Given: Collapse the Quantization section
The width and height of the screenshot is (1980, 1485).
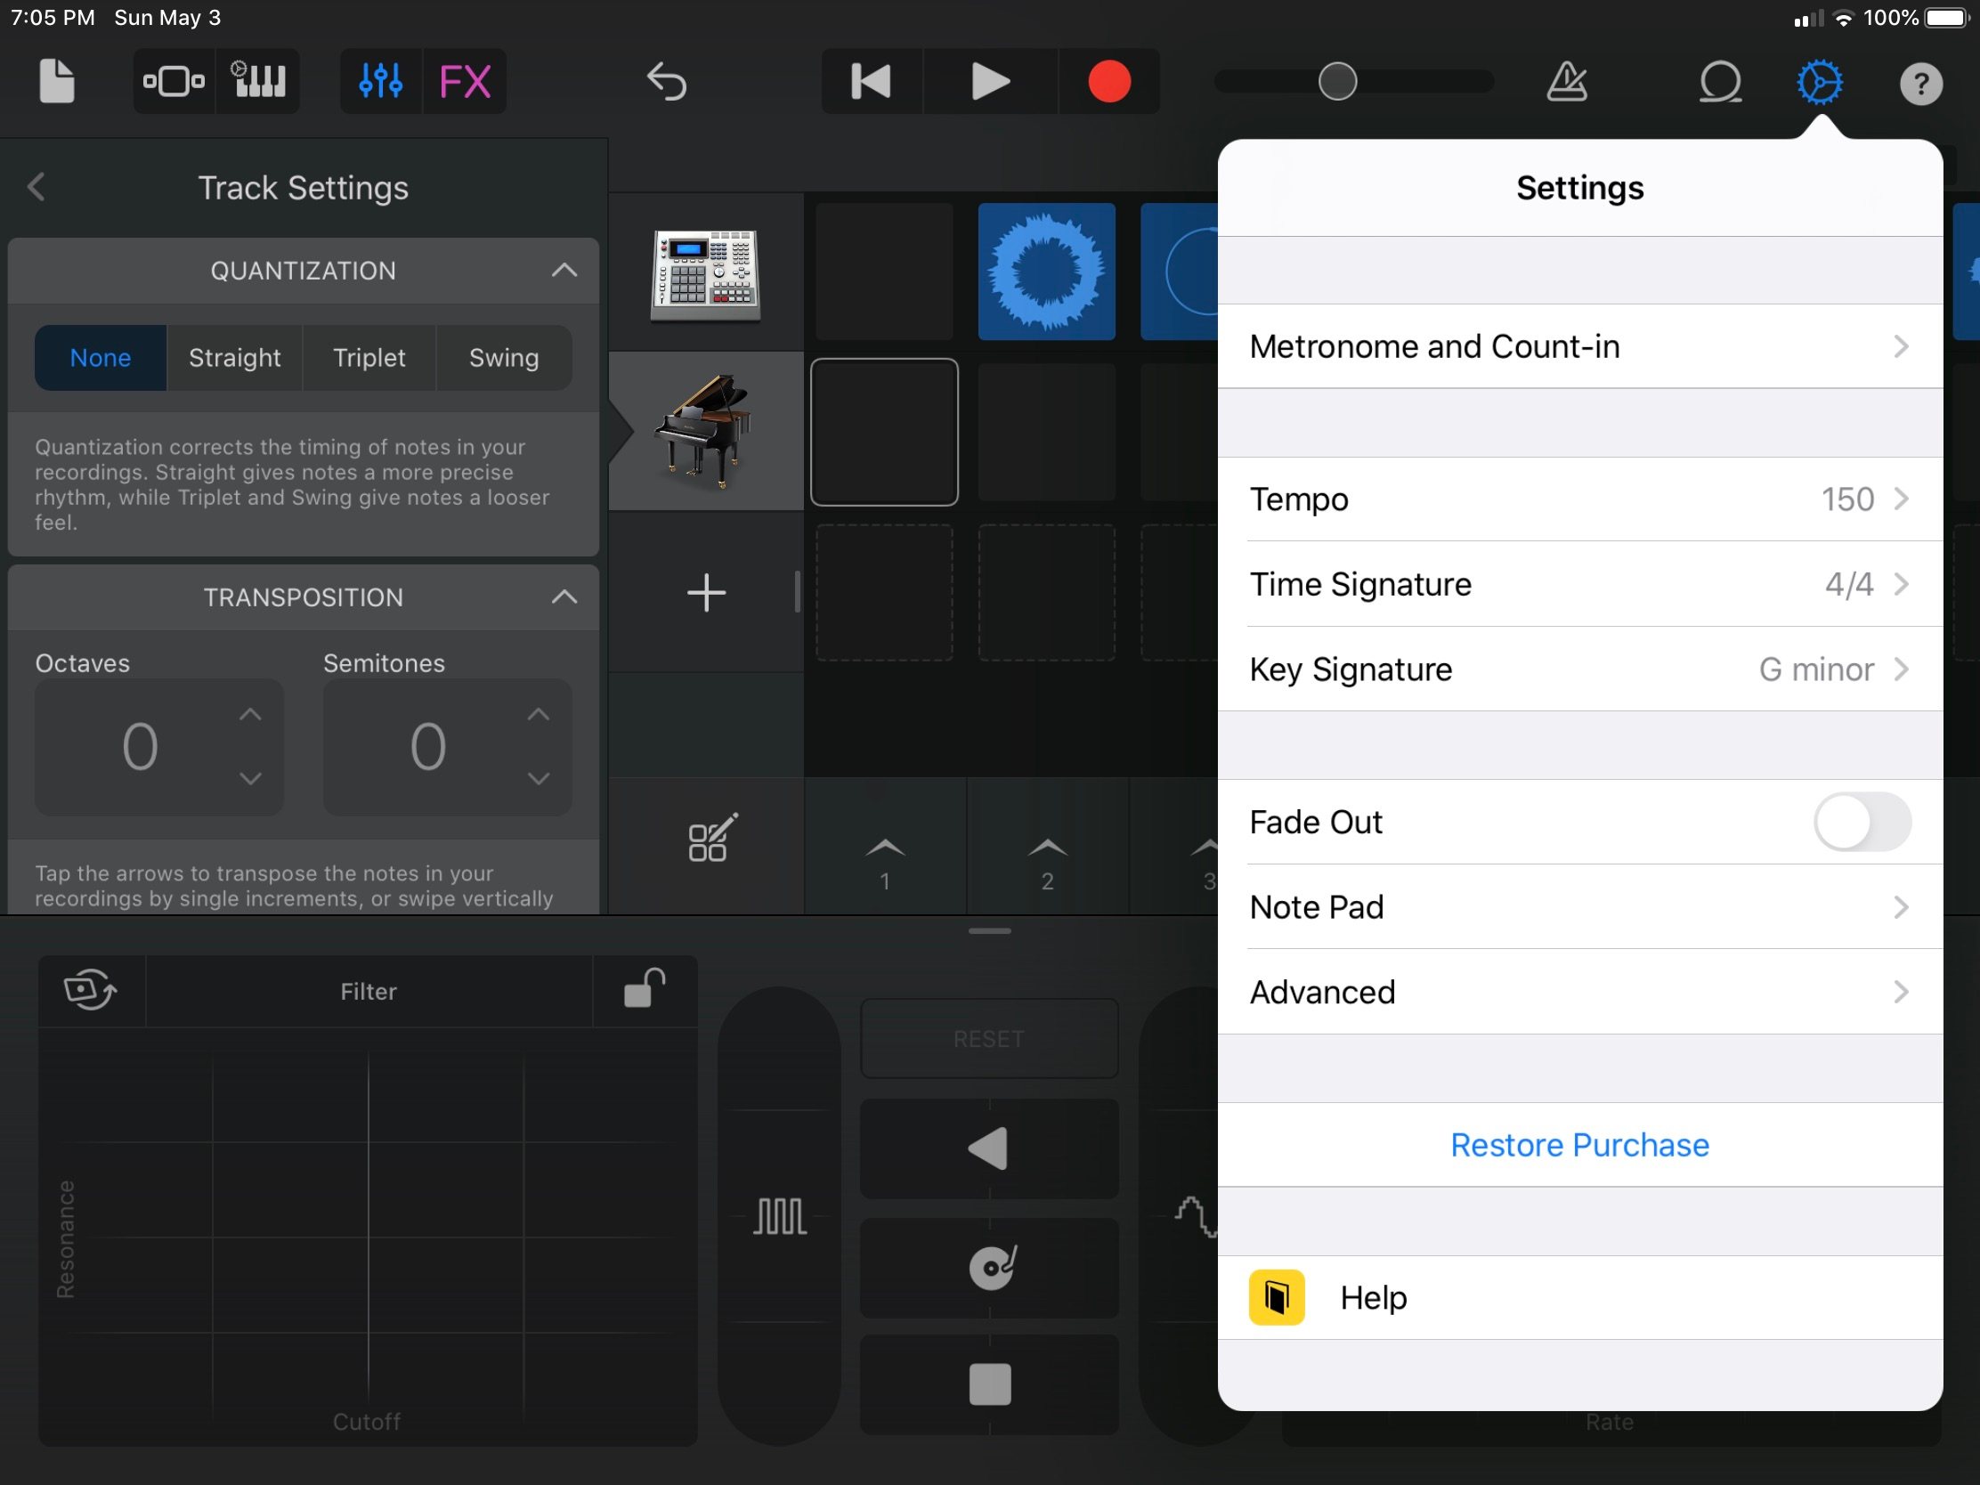Looking at the screenshot, I should [564, 271].
